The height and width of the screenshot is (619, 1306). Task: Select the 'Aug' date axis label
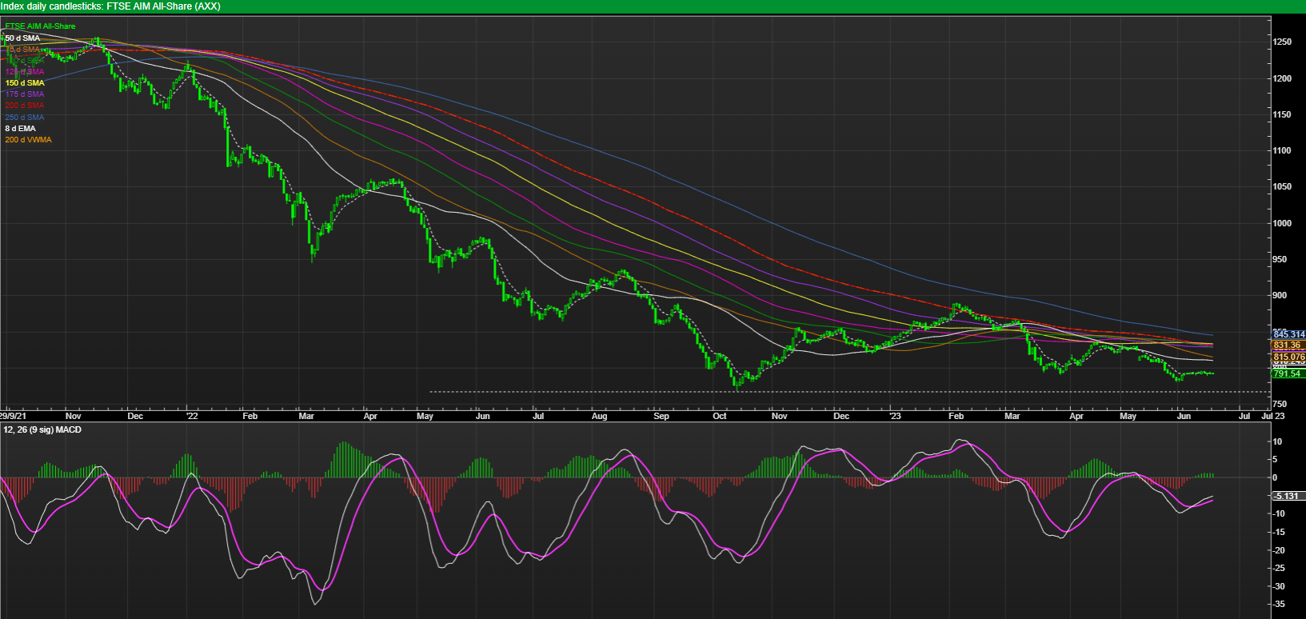(x=599, y=416)
